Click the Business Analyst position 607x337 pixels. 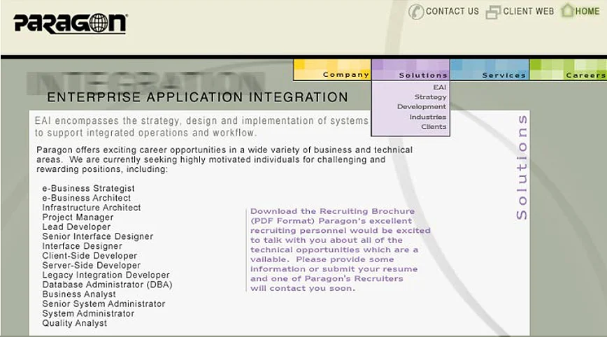(x=79, y=294)
